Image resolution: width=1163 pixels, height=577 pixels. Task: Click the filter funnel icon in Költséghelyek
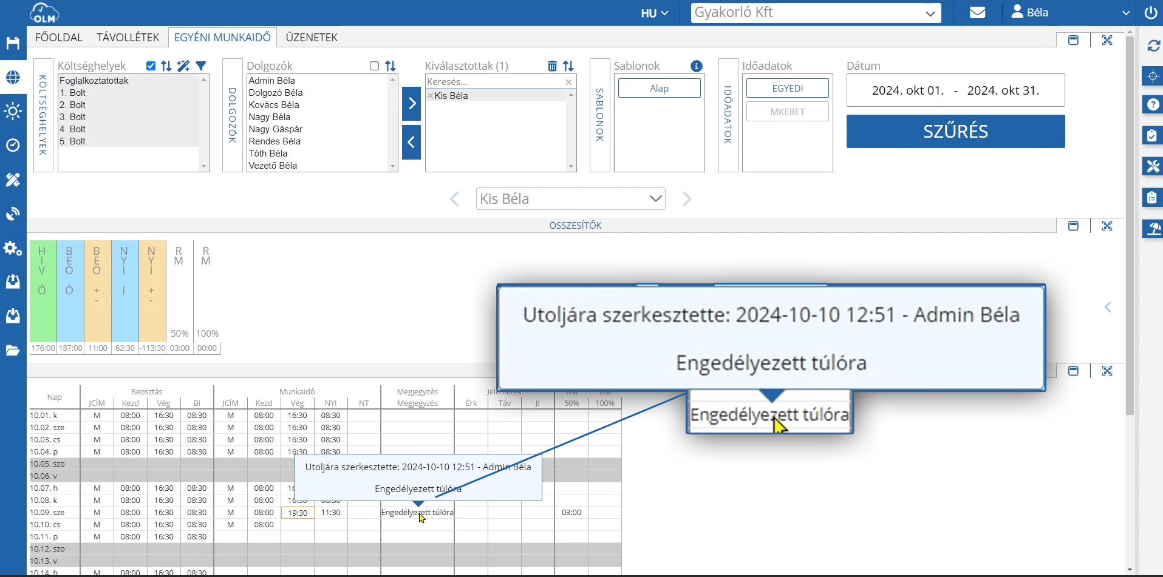[201, 66]
